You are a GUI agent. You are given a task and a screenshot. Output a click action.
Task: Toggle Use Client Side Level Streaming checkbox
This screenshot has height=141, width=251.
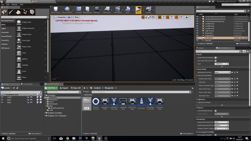click(x=215, y=61)
